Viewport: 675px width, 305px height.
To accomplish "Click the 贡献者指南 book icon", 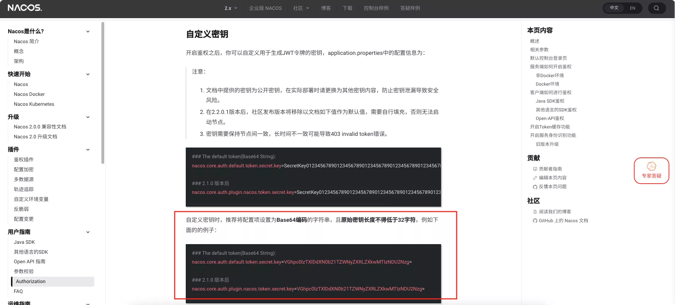I will pos(535,169).
